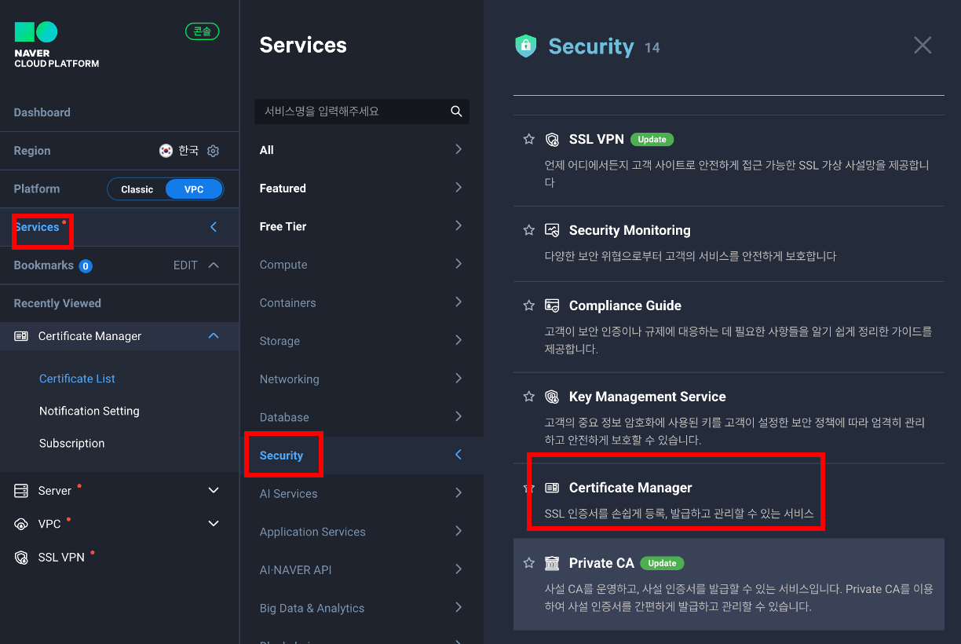
Task: Click the Server sidebar icon
Action: click(x=21, y=491)
